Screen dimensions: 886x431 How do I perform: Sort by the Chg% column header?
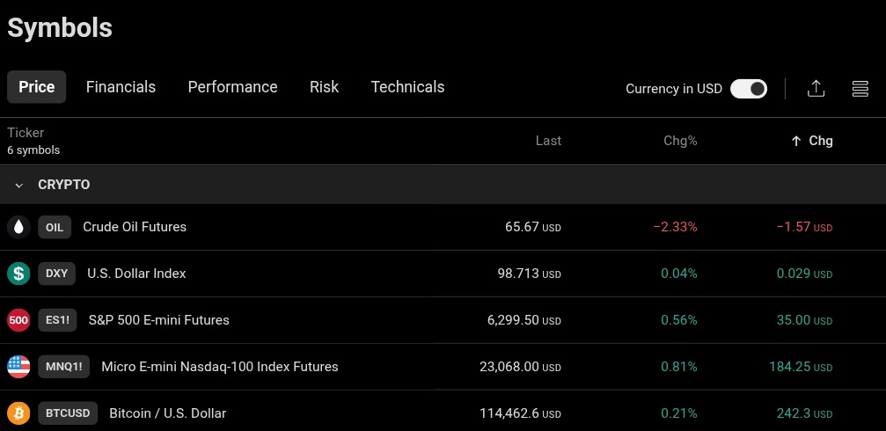click(x=680, y=141)
